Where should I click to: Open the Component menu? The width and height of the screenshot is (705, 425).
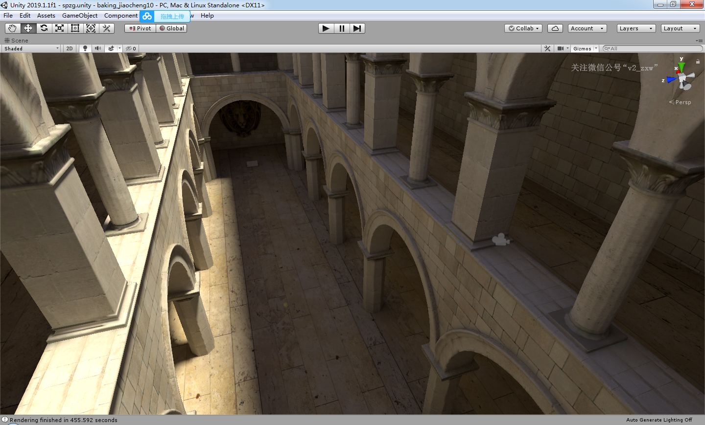(121, 16)
